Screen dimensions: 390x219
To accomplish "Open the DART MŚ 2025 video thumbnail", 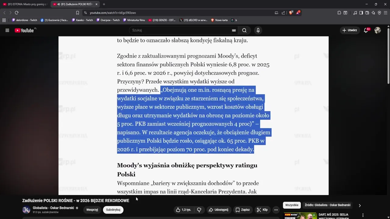I will click(300, 216).
